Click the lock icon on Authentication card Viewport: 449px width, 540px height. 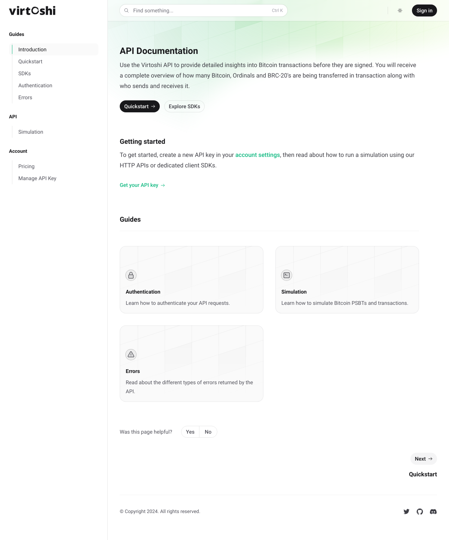pos(131,275)
